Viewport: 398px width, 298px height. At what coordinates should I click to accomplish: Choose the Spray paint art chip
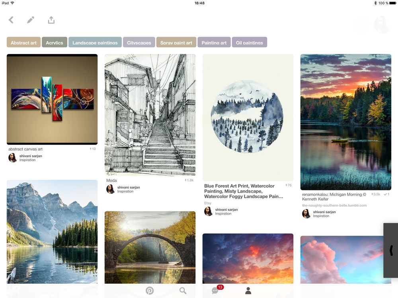176,43
